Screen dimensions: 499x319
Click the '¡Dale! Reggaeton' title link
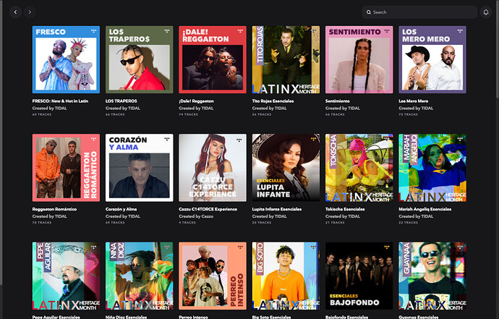pos(197,101)
